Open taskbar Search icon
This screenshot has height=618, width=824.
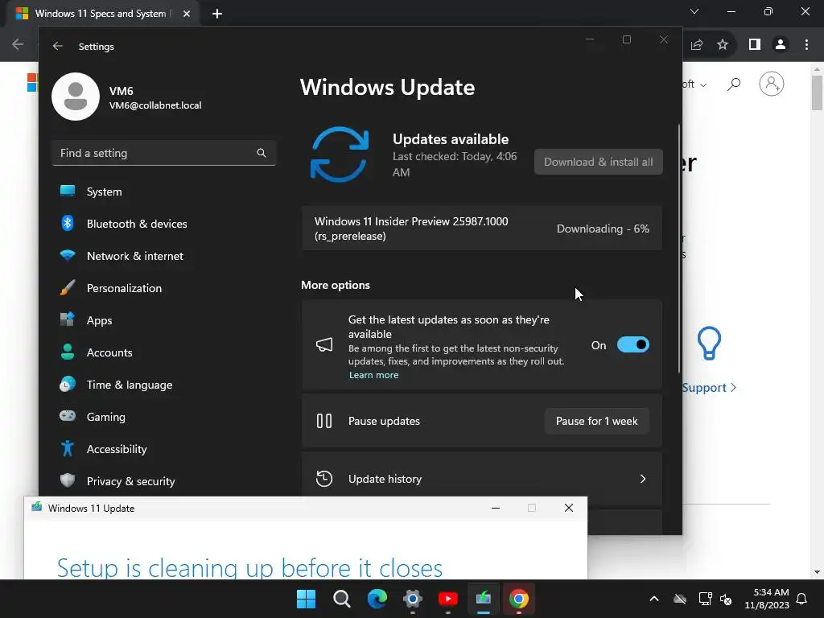(341, 599)
